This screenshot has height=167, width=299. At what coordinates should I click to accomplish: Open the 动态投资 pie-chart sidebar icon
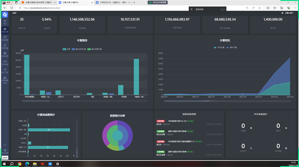(x=5, y=54)
